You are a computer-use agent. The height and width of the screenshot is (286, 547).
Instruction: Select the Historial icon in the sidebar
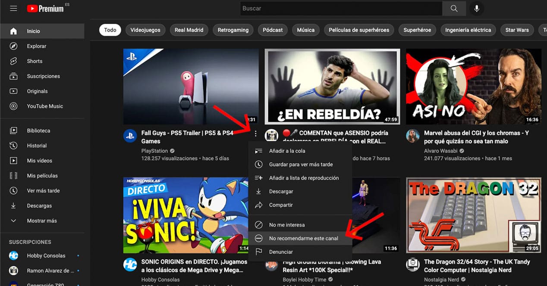[x=13, y=145]
